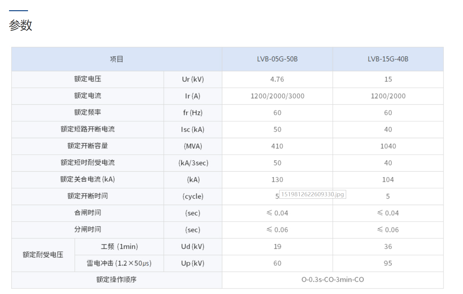This screenshot has height=294, width=463.
Task: Click the 95 Up (kV) value
Action: coord(388,263)
